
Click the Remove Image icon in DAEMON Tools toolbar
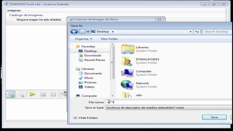[x=20, y=95]
